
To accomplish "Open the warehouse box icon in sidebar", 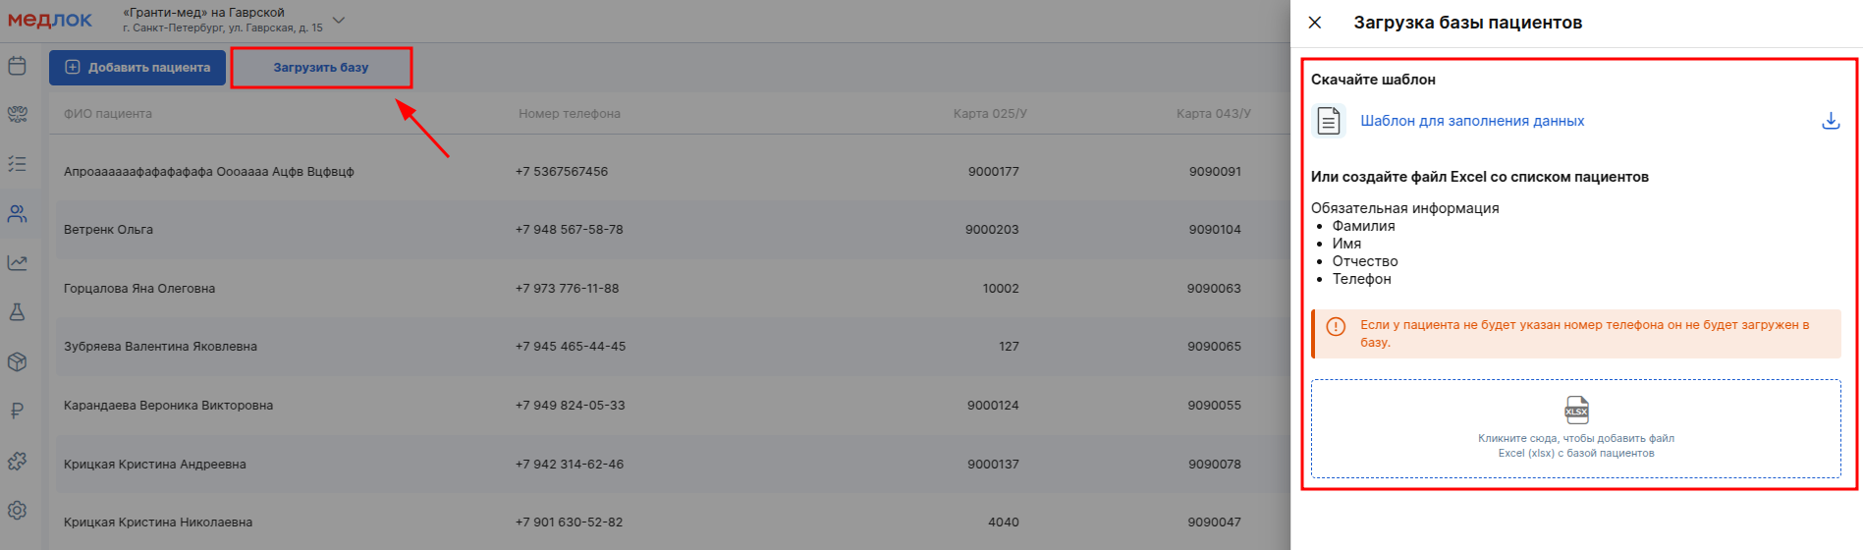I will (17, 361).
